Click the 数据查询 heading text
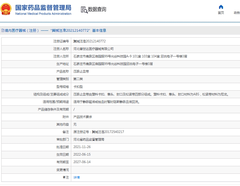The width and height of the screenshot is (240, 186). tap(97, 9)
